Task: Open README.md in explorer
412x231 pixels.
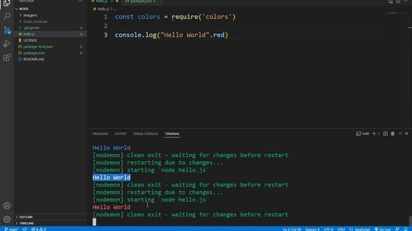Action: click(33, 59)
